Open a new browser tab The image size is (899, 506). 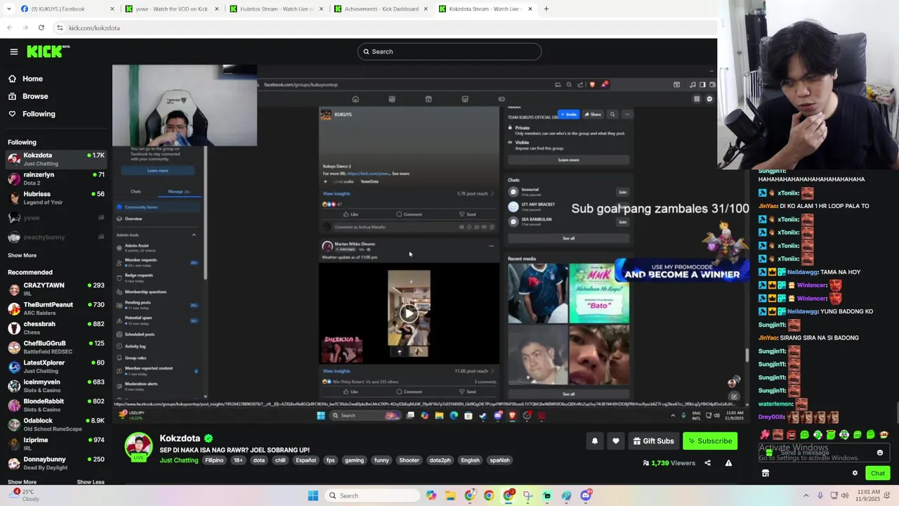[546, 9]
